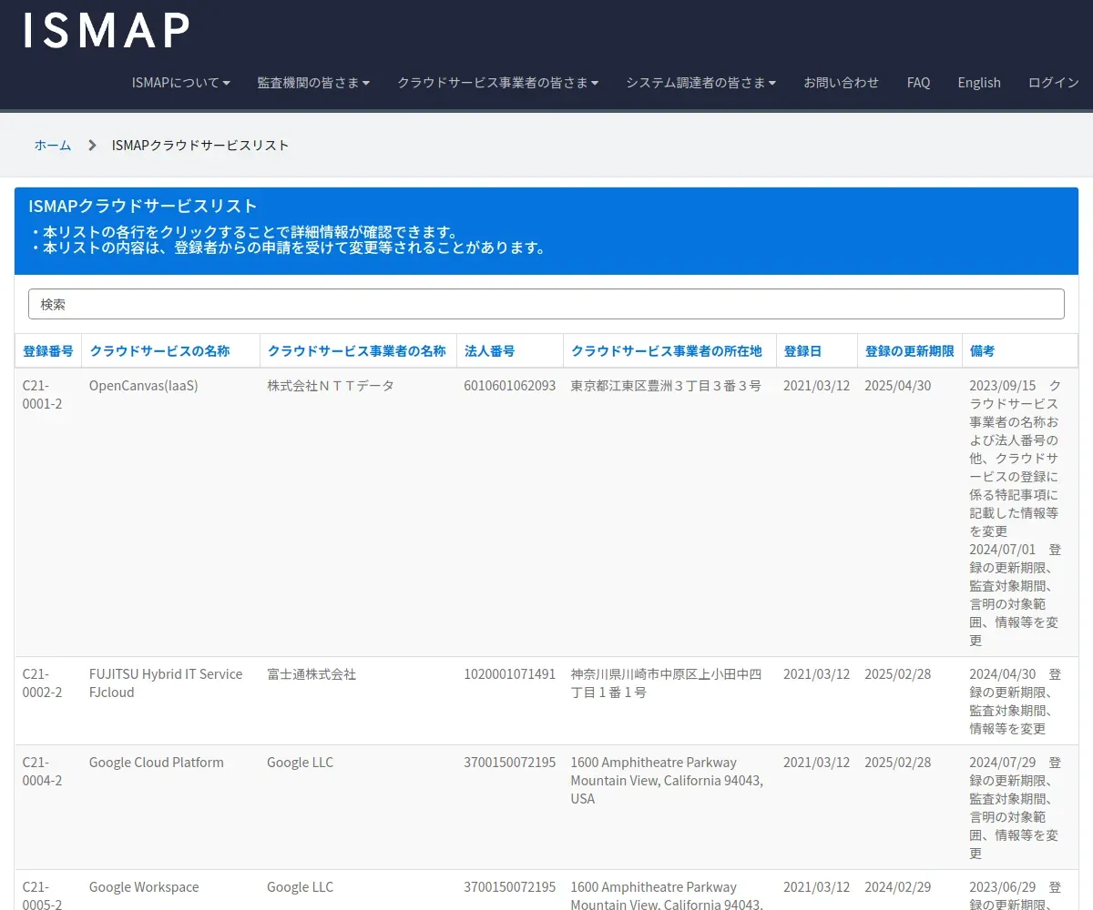Viewport: 1093px width, 910px height.
Task: Click the ISMAPクラウドサービスリスト breadcrumb text
Action: (200, 146)
